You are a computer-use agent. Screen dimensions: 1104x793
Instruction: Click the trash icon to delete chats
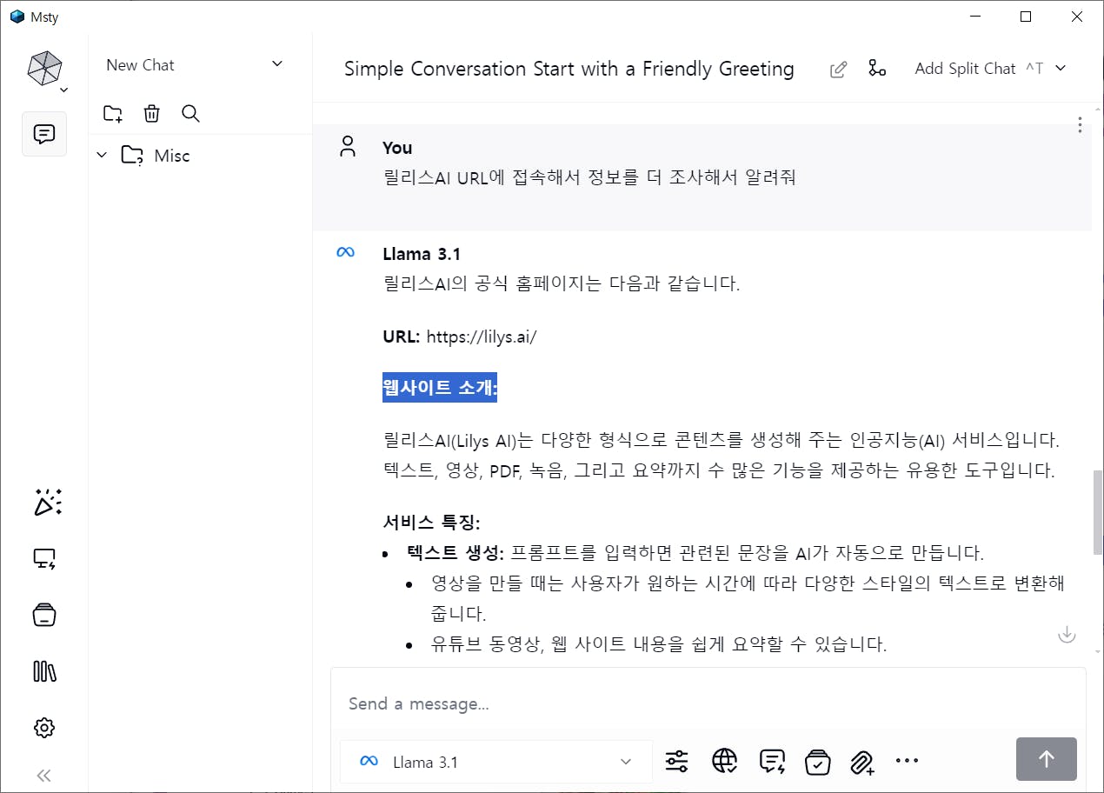click(151, 113)
